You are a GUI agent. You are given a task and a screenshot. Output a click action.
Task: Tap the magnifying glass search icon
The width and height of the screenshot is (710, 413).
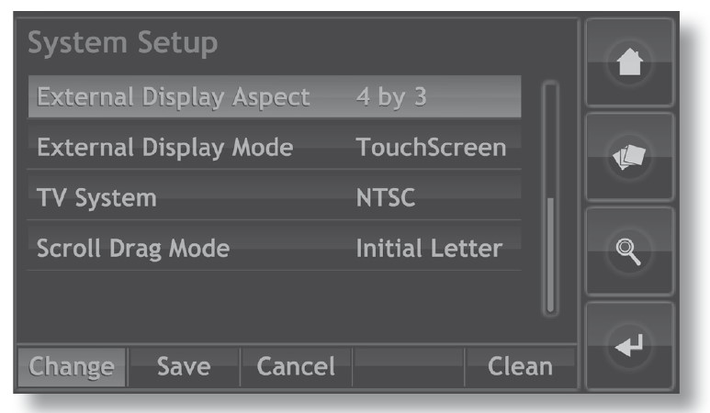630,251
